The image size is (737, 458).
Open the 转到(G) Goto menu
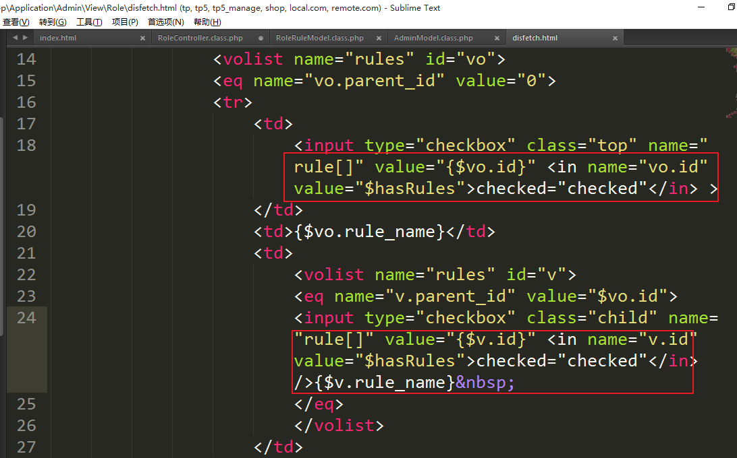(53, 22)
